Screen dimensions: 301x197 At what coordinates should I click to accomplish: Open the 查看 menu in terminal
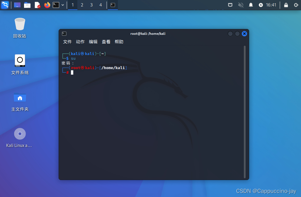106,42
